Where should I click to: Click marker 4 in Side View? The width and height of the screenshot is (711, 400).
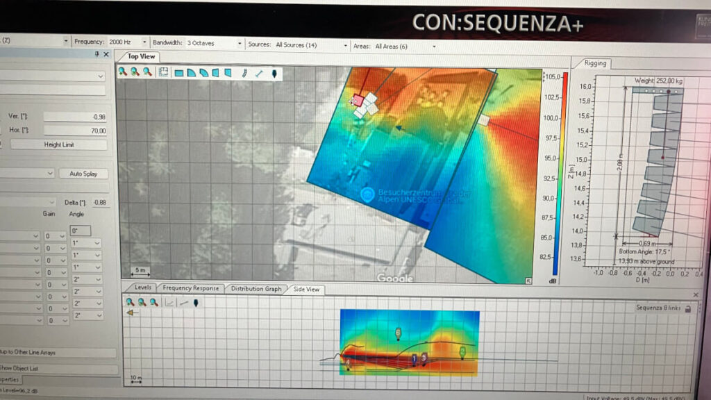point(348,364)
